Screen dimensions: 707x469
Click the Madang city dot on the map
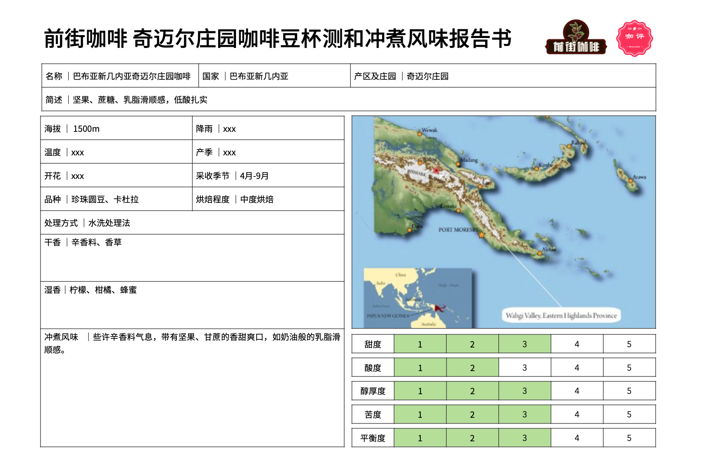(459, 164)
